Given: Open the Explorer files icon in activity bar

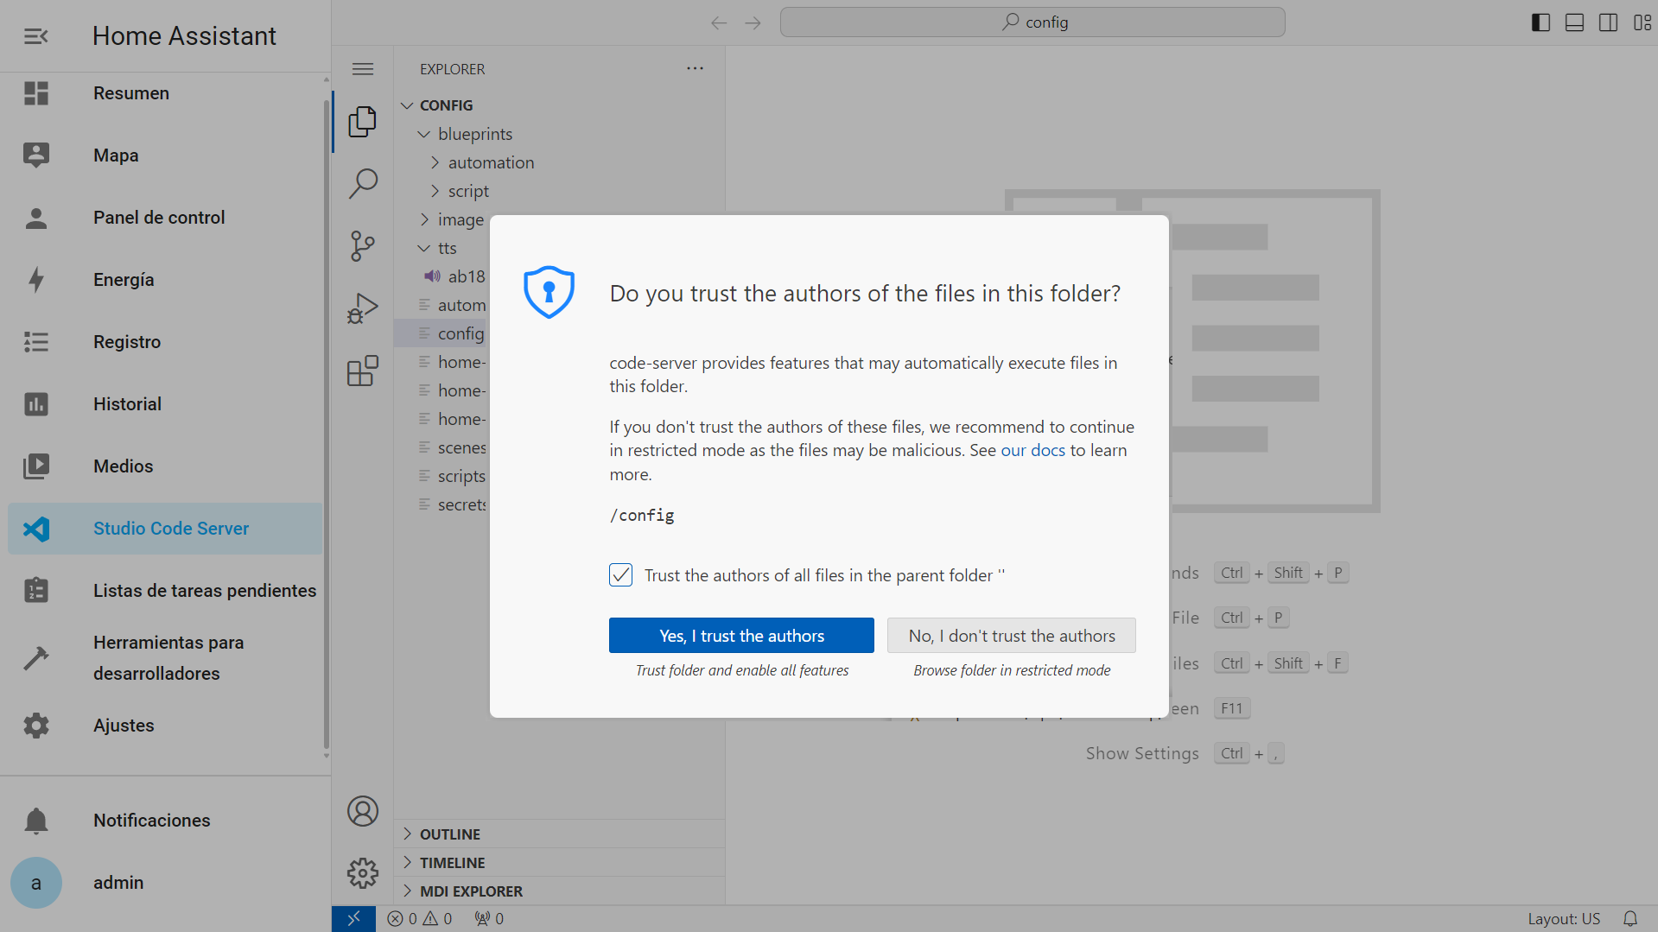Looking at the screenshot, I should tap(363, 122).
